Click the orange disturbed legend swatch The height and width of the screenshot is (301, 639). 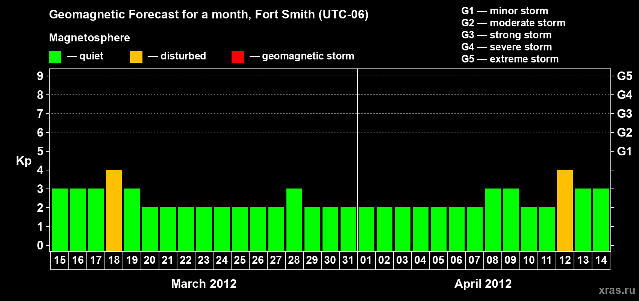(x=136, y=57)
